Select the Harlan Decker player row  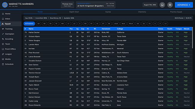click(x=108, y=32)
